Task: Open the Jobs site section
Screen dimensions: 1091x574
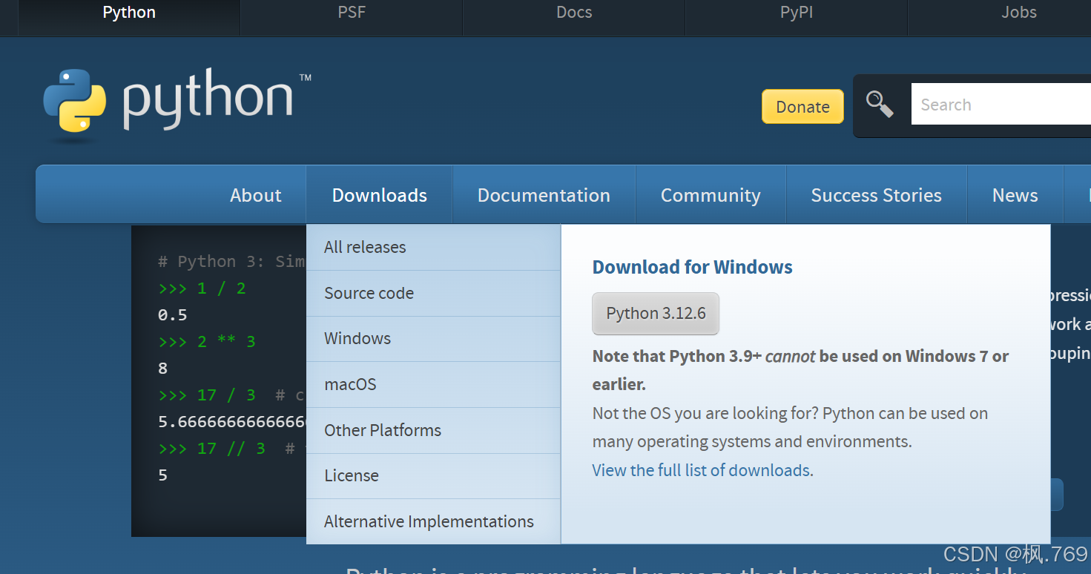Action: pyautogui.click(x=1018, y=12)
